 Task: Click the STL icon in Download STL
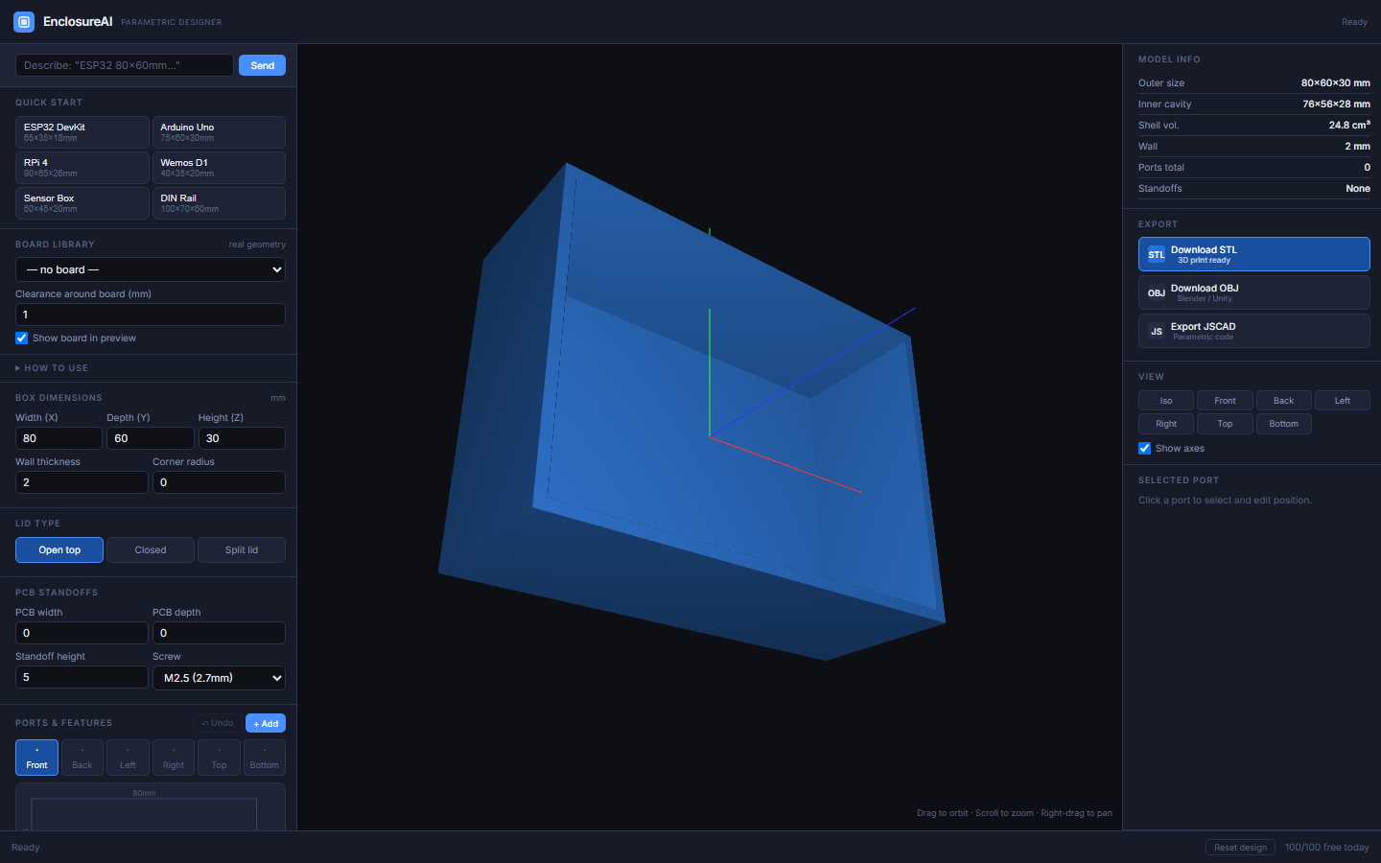pyautogui.click(x=1157, y=254)
